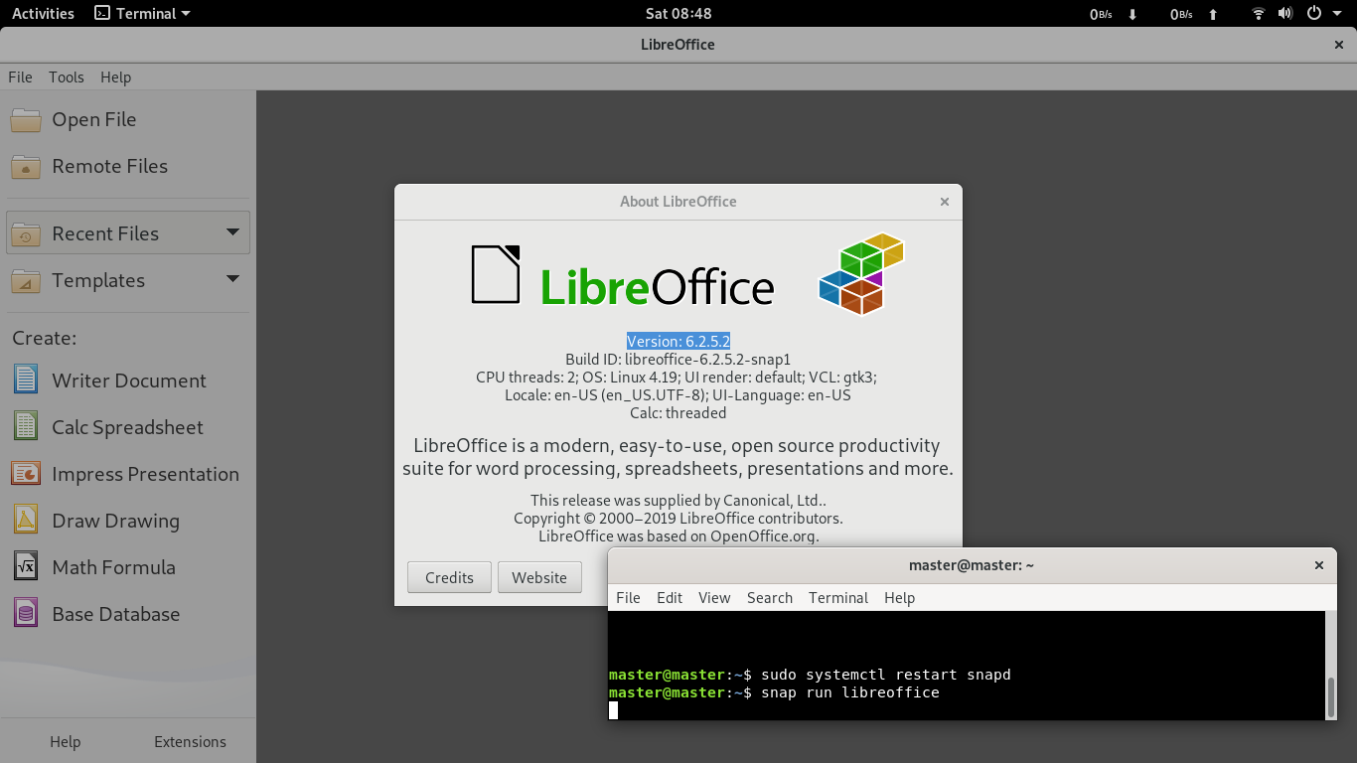
Task: Expand the Templates dropdown
Action: tap(232, 280)
